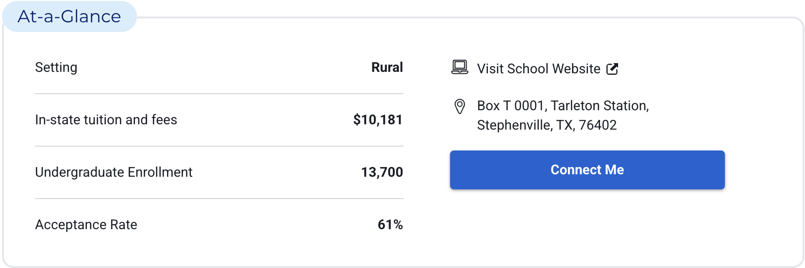805x268 pixels.
Task: Open the Visit School Website link
Action: point(538,69)
